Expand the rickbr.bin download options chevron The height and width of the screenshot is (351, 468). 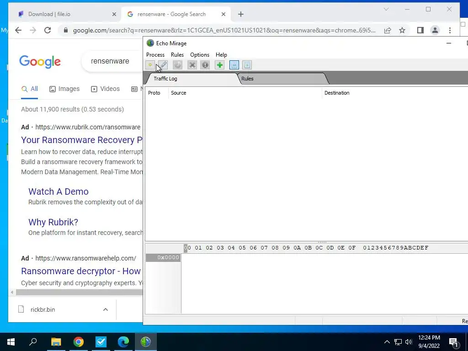pos(106,309)
